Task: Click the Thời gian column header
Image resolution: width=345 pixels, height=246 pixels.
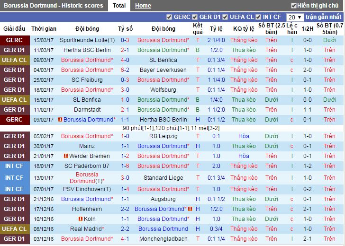Action: click(44, 29)
